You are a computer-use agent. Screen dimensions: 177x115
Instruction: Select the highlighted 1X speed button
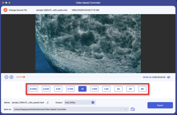tap(82, 89)
